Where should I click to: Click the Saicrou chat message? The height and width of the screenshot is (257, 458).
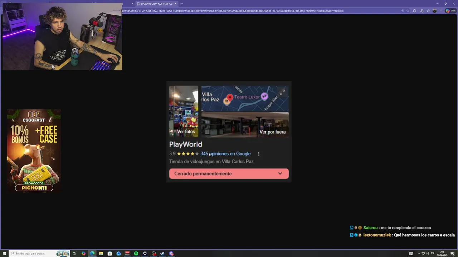point(390,228)
